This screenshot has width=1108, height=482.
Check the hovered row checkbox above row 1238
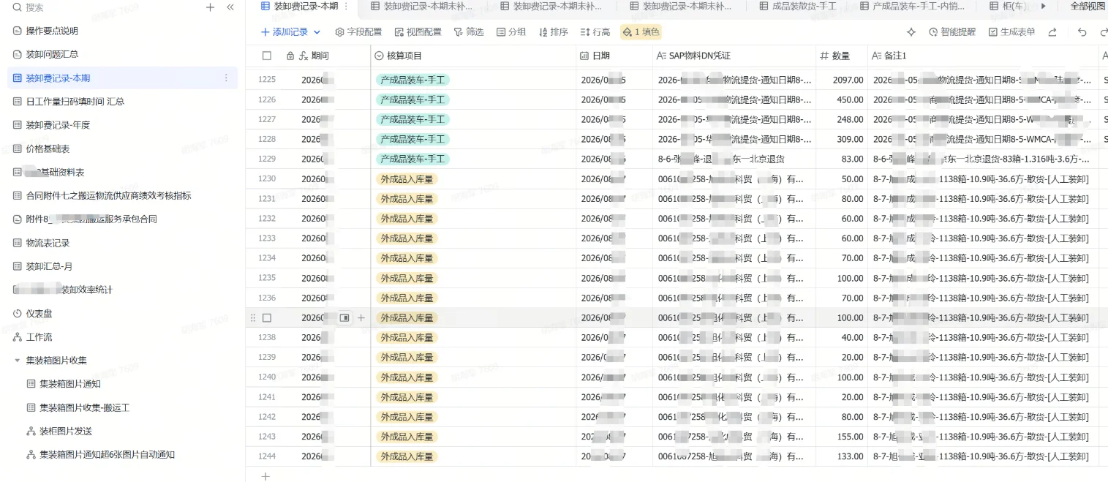point(267,318)
